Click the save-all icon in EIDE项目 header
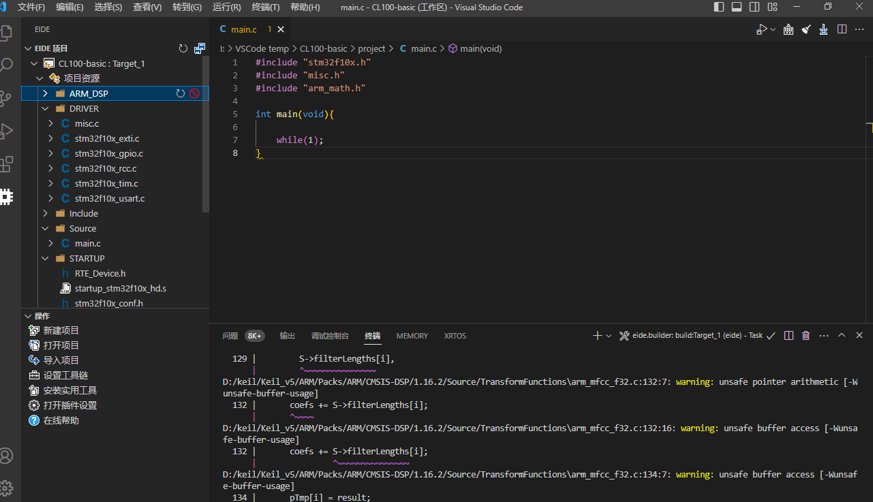 [200, 48]
